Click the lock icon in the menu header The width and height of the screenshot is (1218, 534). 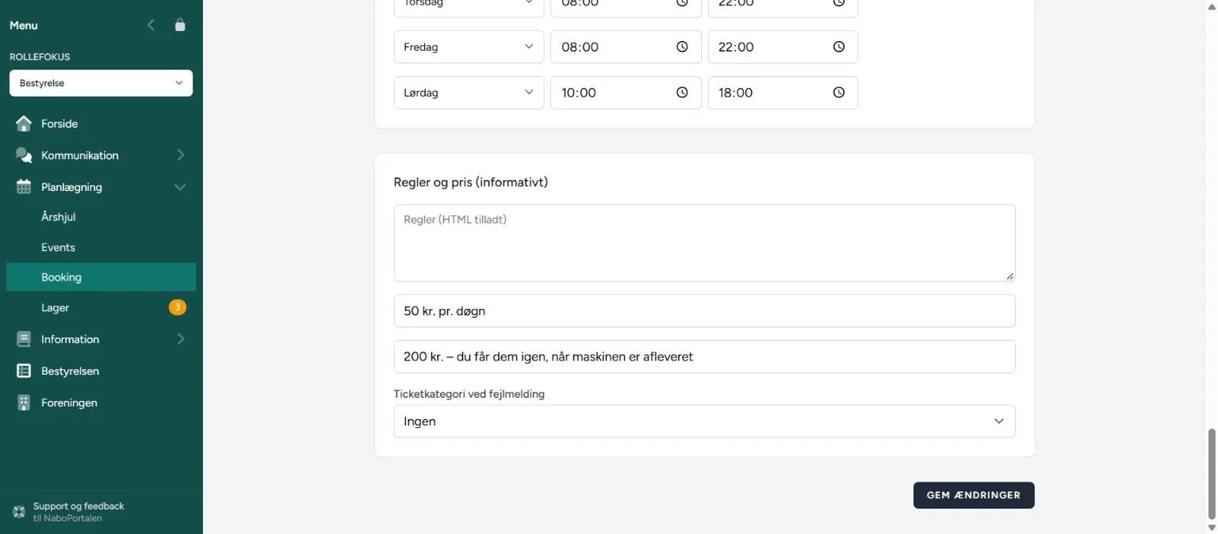click(x=180, y=25)
